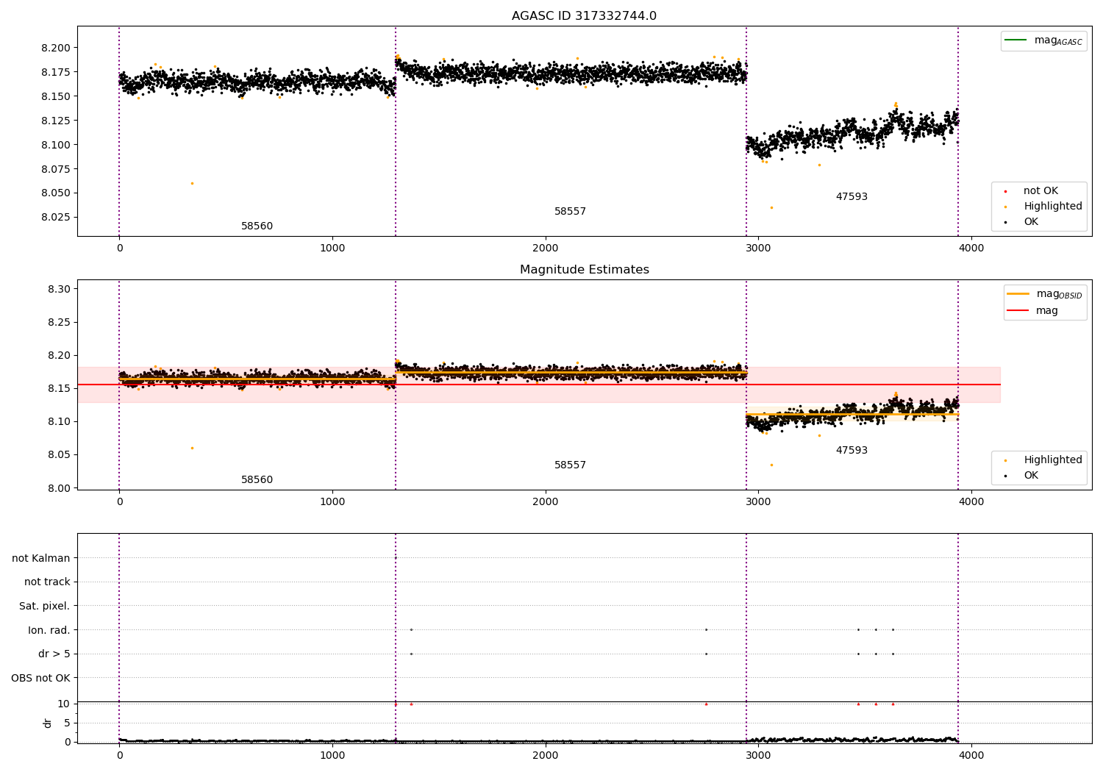Click the "not track" row label

tap(47, 582)
